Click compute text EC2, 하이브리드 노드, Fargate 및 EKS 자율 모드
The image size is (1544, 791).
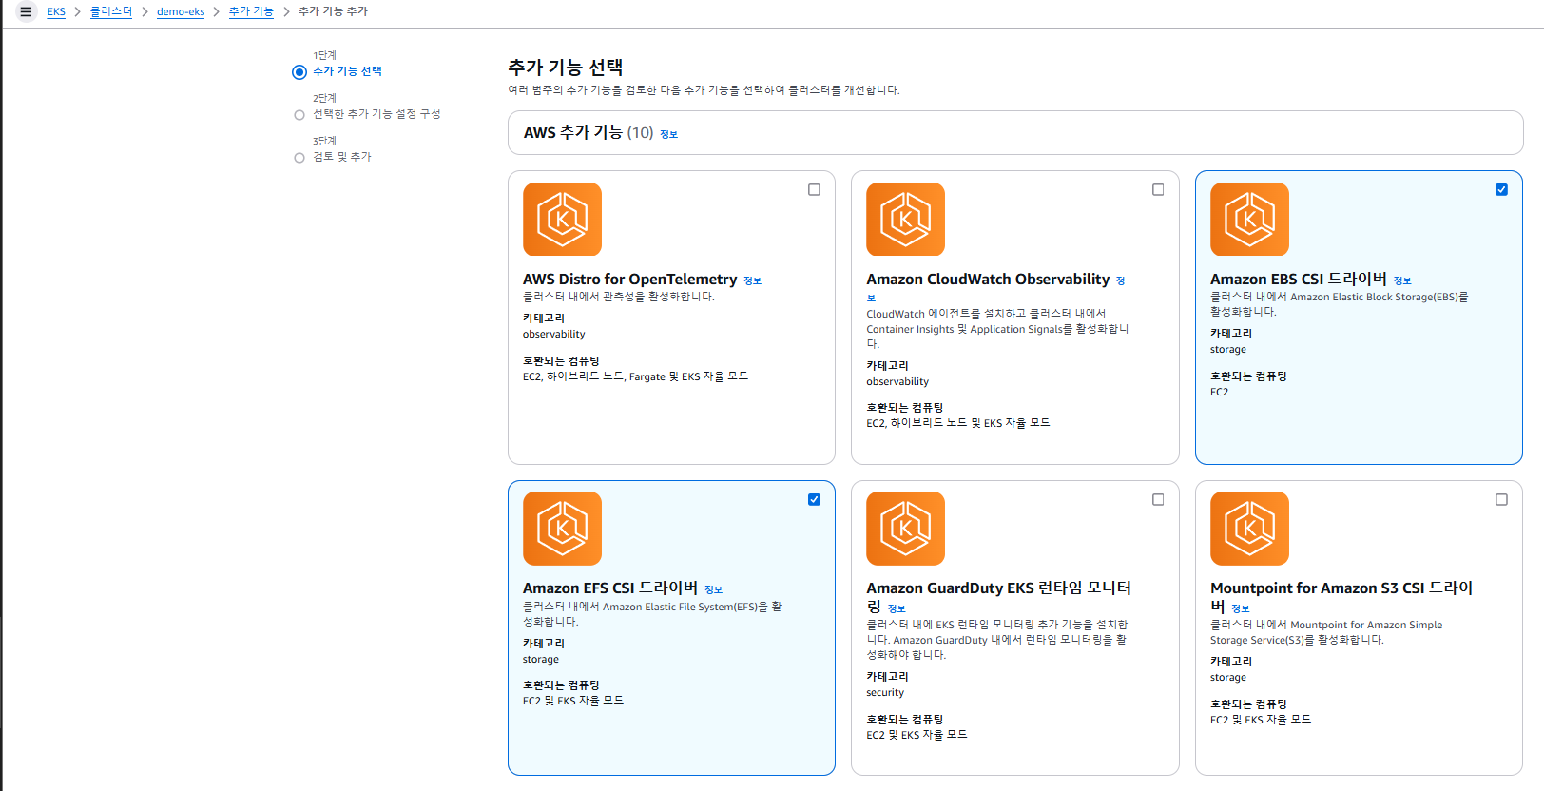coord(635,376)
